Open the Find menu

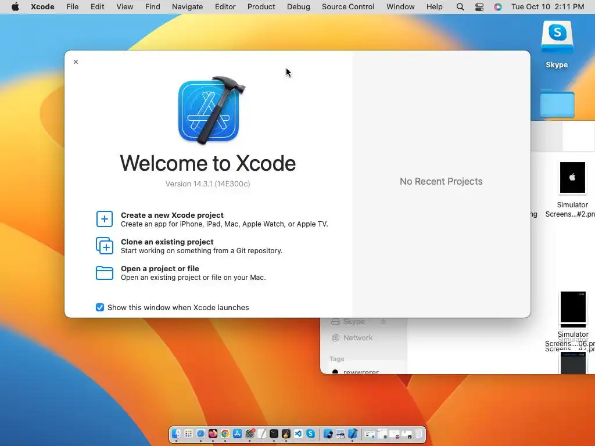pos(153,7)
